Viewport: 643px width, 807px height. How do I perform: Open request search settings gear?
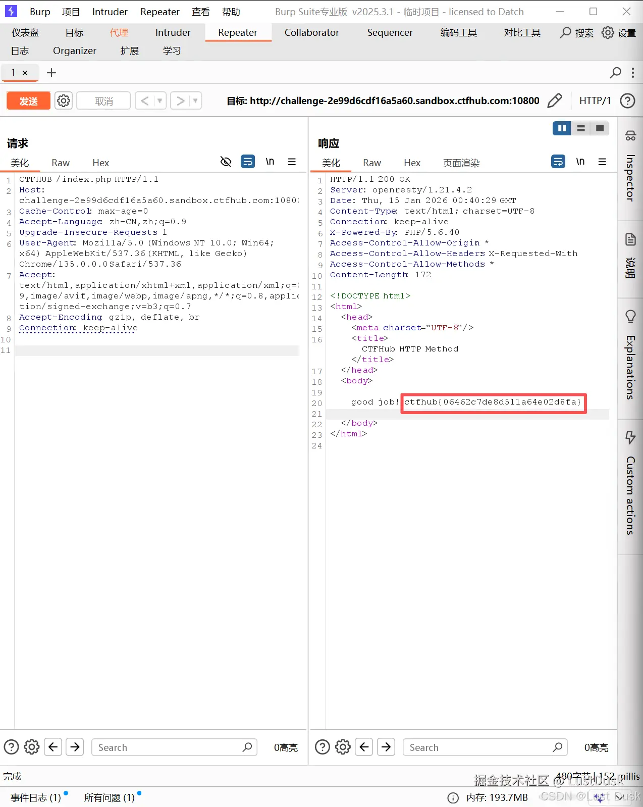point(32,746)
